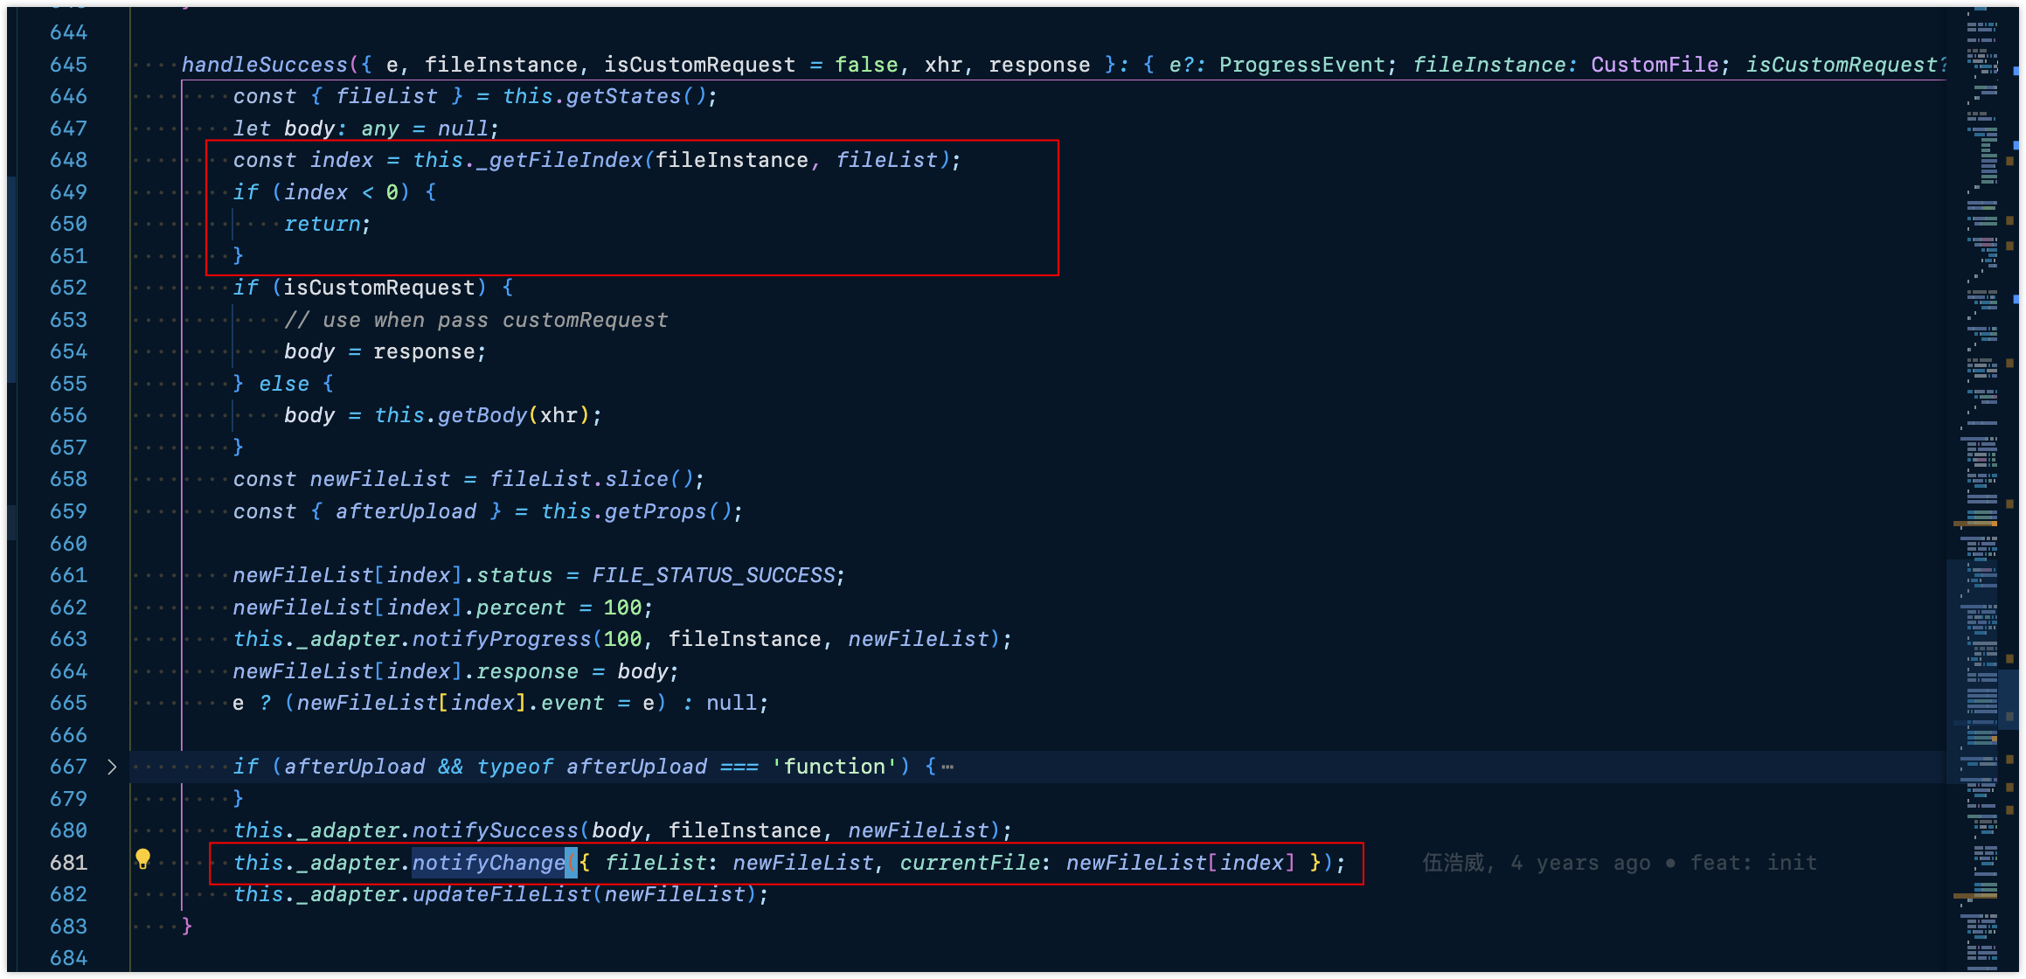Screen dimensions: 2026x979
Task: Click the getBody method call
Action: click(482, 415)
